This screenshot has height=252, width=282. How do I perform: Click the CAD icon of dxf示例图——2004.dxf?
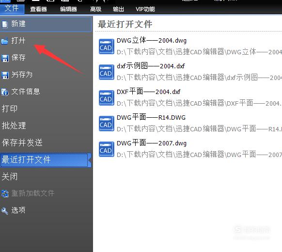tap(106, 72)
